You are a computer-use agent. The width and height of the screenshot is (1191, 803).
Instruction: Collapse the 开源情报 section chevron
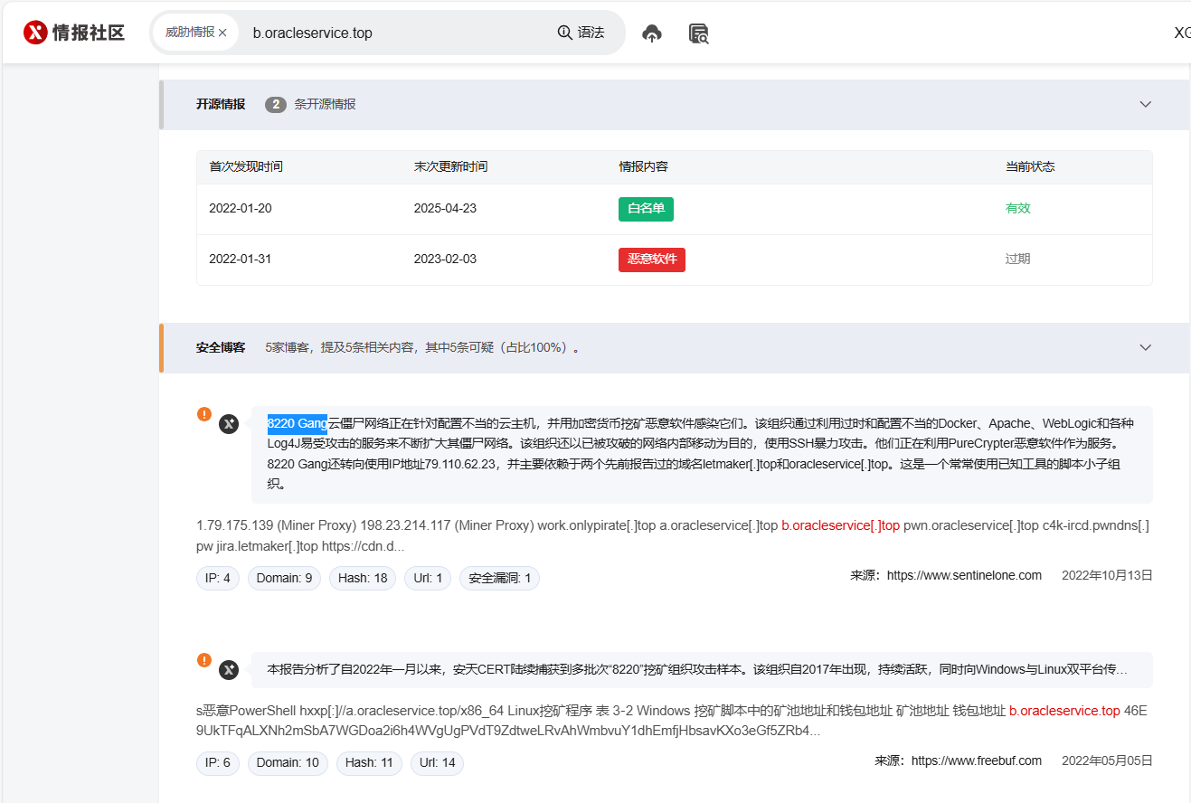click(x=1146, y=104)
